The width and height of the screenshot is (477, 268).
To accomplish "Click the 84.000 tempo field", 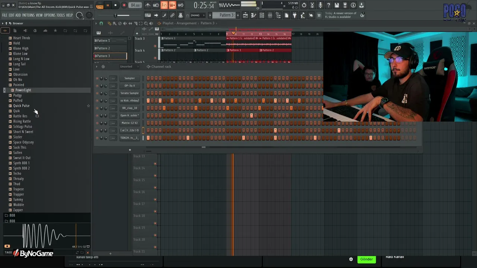I will point(136,5).
